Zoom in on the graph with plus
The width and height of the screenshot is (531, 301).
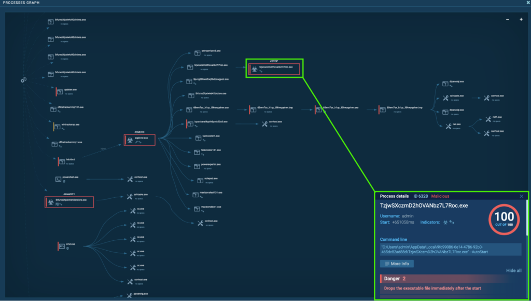pos(521,20)
